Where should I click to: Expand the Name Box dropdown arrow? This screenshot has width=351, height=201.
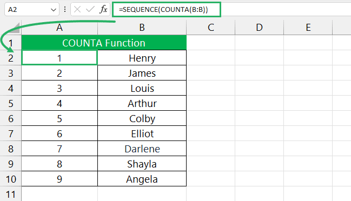[54, 10]
